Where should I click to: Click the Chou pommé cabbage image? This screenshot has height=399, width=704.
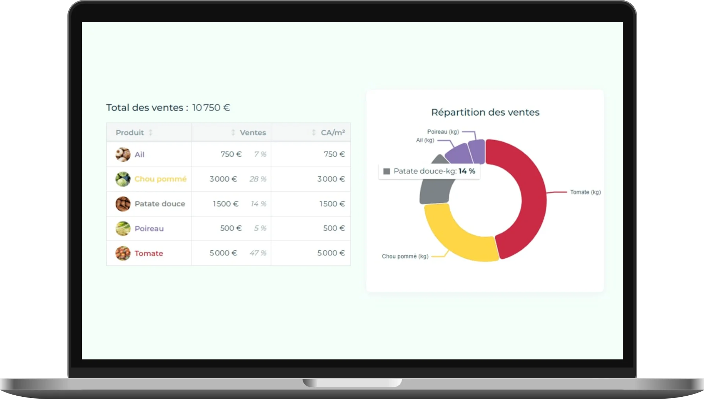tap(122, 179)
